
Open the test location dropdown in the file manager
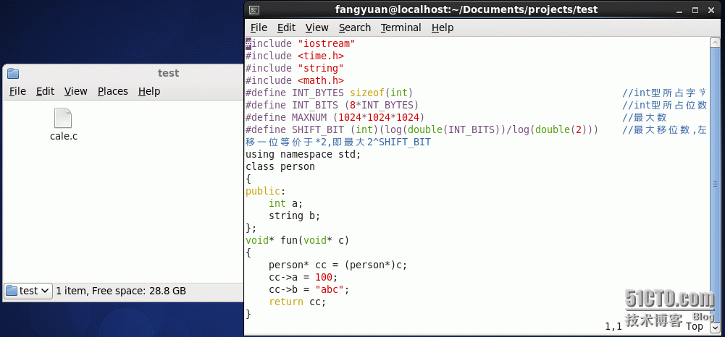(x=28, y=291)
